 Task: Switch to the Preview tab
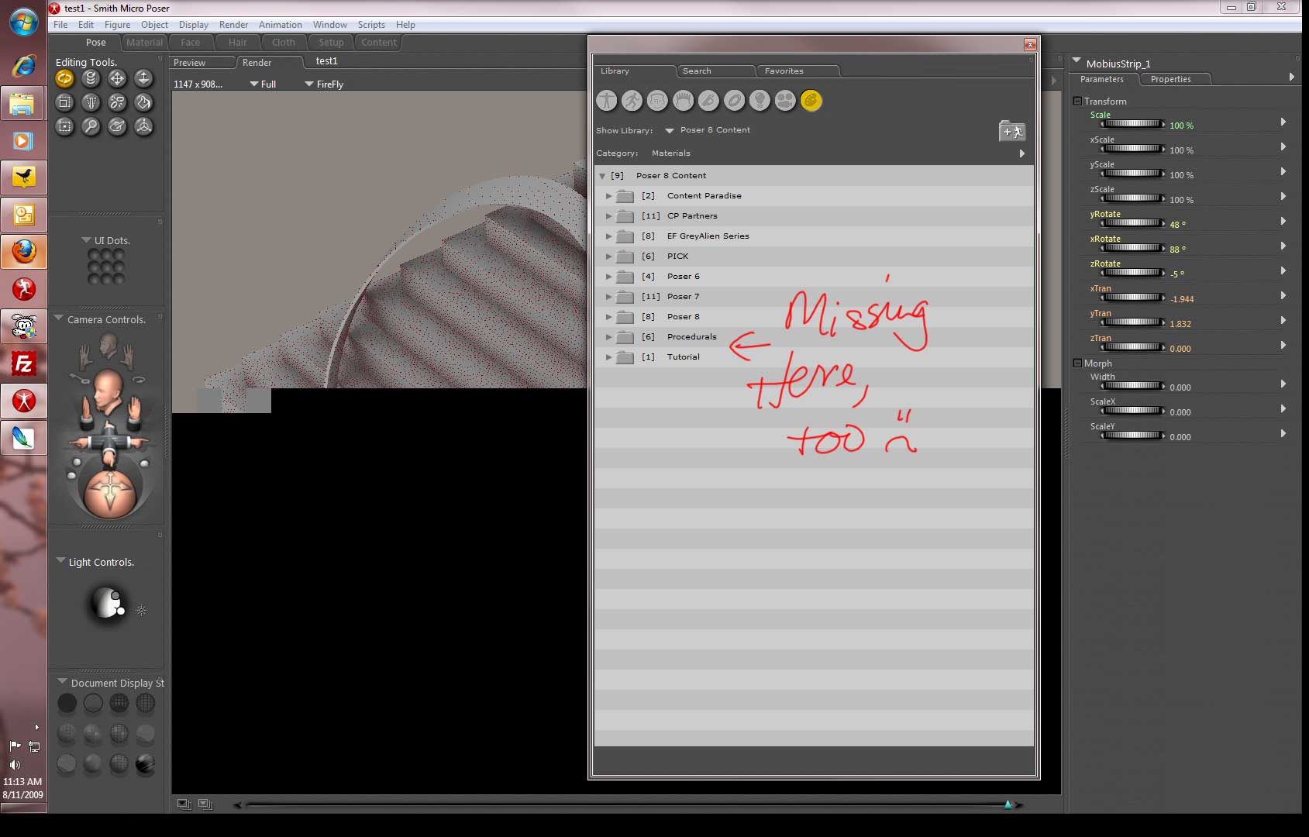(x=201, y=63)
